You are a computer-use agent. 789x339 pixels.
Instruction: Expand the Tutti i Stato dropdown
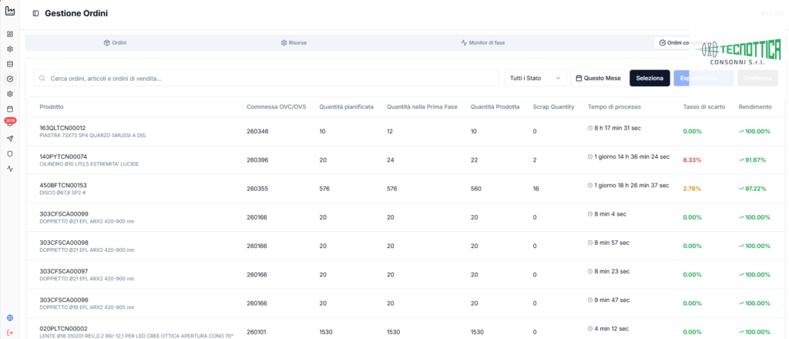536,79
